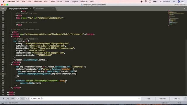Close the employee_timestamps.html tab
This screenshot has width=187, height=105.
[x=30, y=9]
